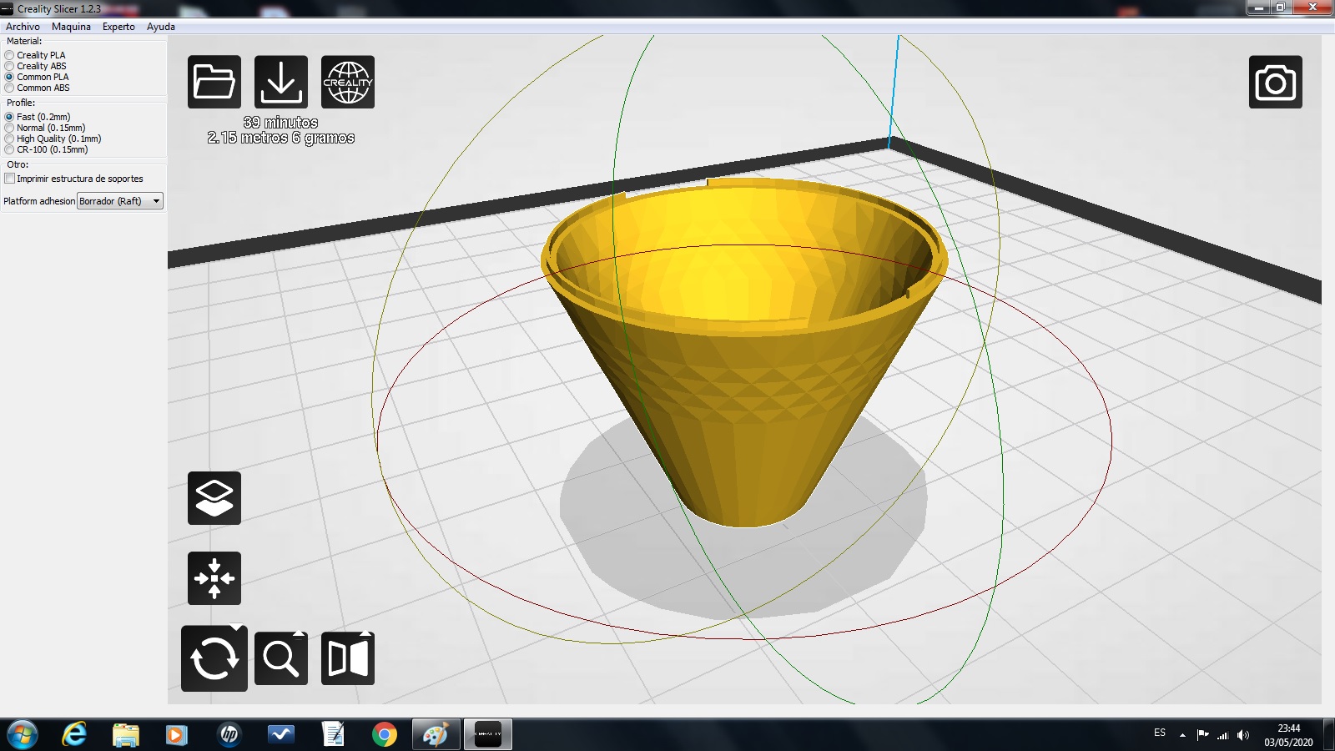Select Creality PLA material option
The height and width of the screenshot is (751, 1335).
tap(10, 55)
